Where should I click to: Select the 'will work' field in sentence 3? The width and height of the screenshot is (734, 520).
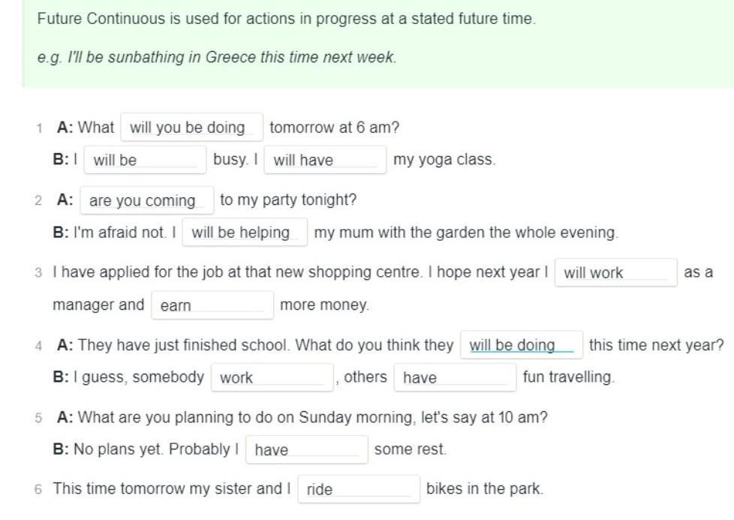(615, 272)
